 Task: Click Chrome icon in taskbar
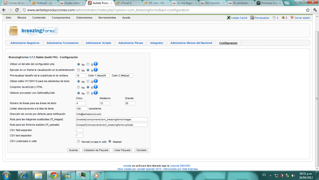tap(54, 175)
